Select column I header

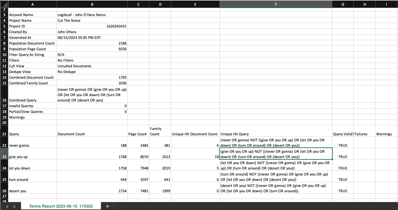point(387,4)
